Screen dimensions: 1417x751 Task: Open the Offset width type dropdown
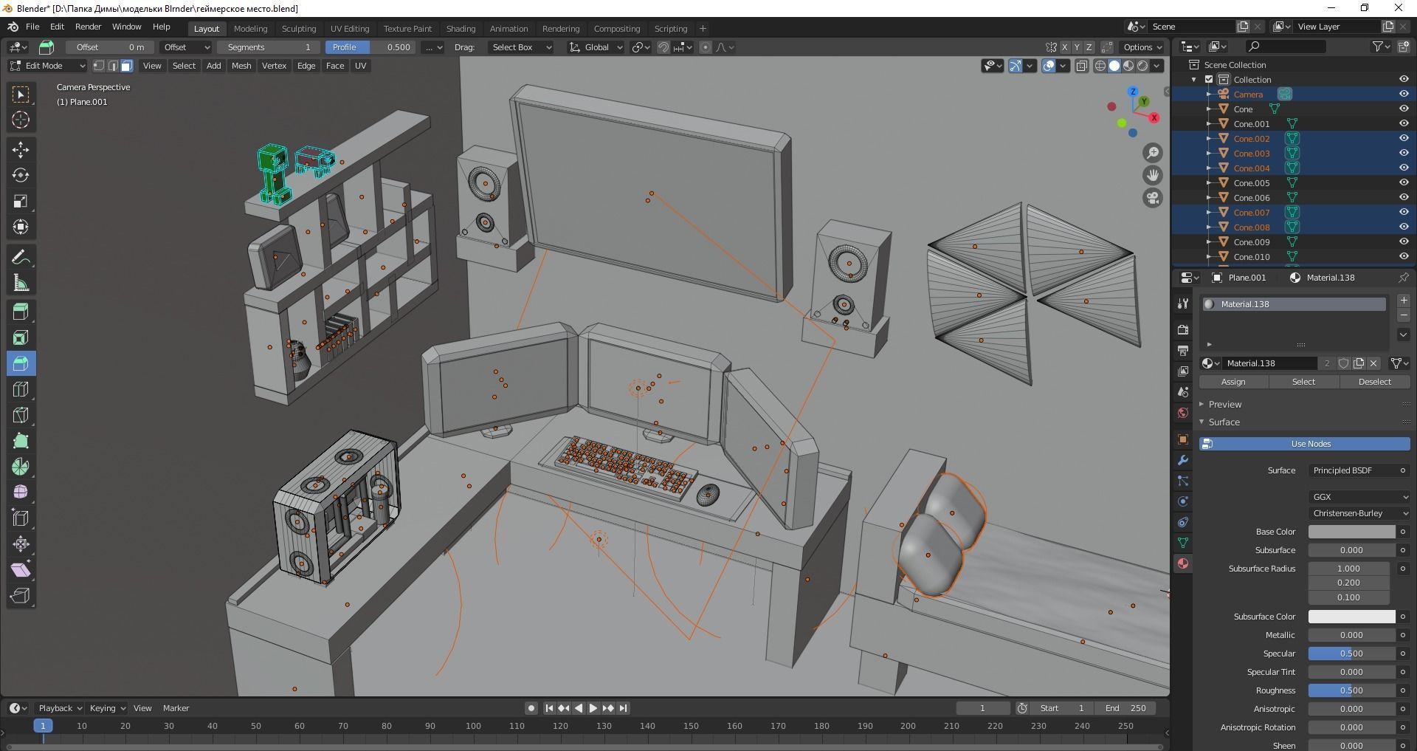click(x=186, y=47)
